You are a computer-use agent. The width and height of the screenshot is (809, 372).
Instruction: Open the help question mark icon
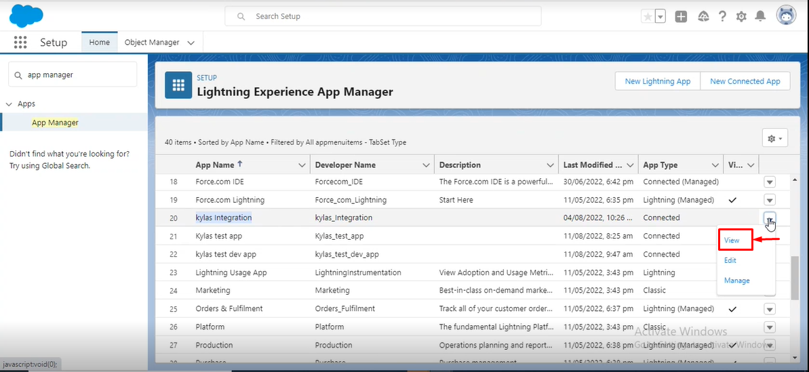click(722, 16)
